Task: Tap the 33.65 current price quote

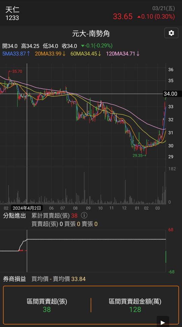Action: [x=123, y=17]
